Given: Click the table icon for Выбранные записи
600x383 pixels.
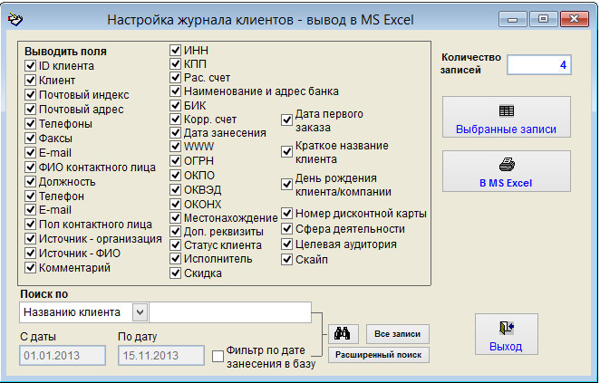Looking at the screenshot, I should (x=507, y=110).
